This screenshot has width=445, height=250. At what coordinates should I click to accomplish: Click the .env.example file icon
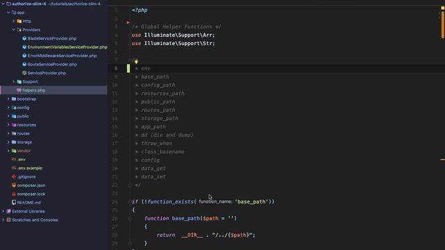(14, 168)
